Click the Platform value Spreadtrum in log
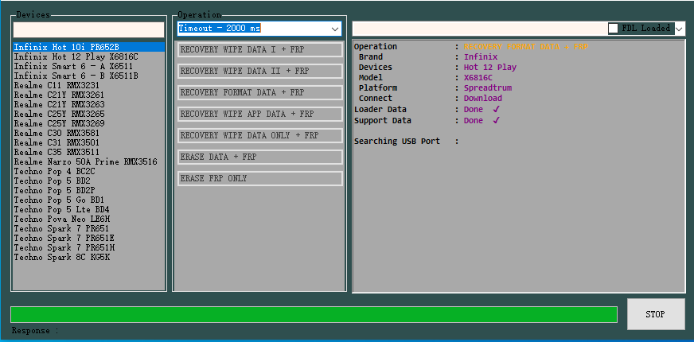Image resolution: width=694 pixels, height=342 pixels. [x=488, y=88]
